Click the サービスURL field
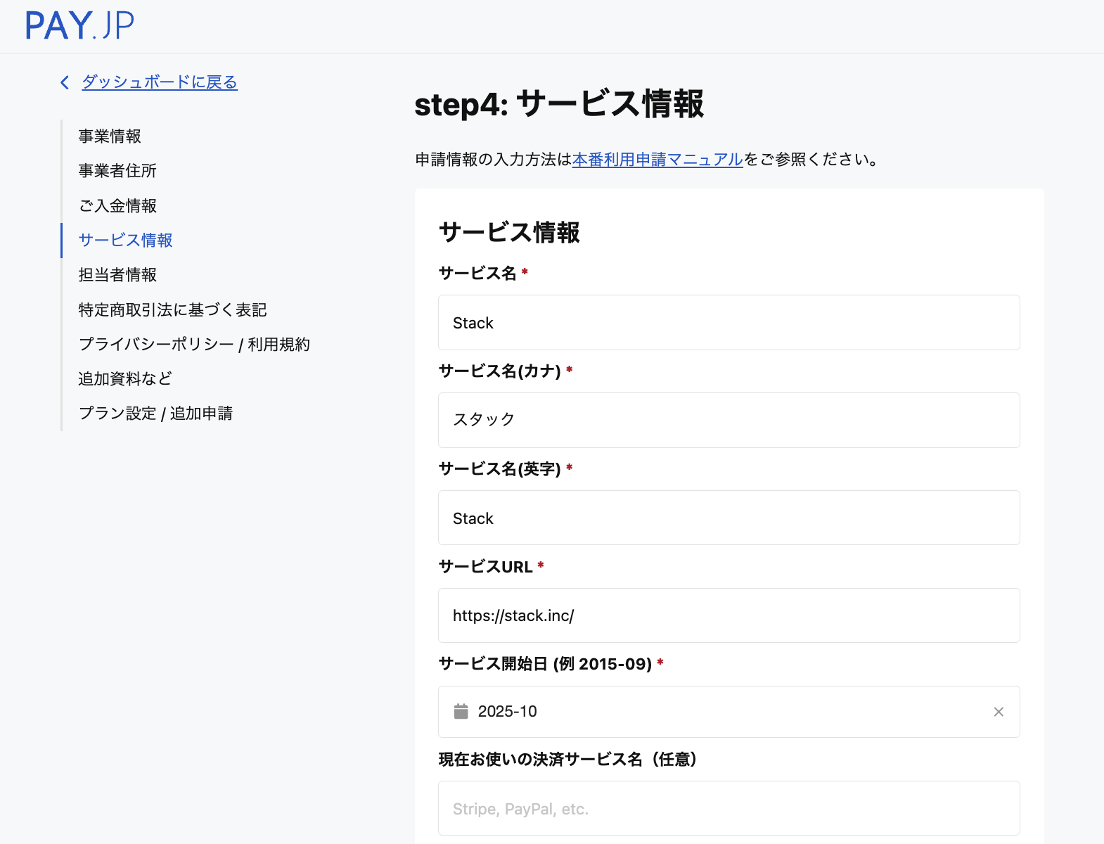Viewport: 1104px width, 844px height. point(729,615)
